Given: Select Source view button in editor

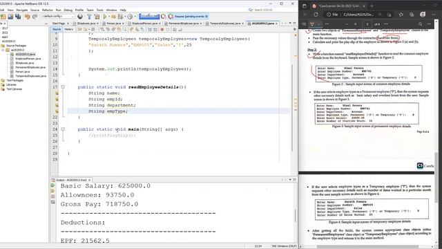Looking at the screenshot, I should click(57, 29).
